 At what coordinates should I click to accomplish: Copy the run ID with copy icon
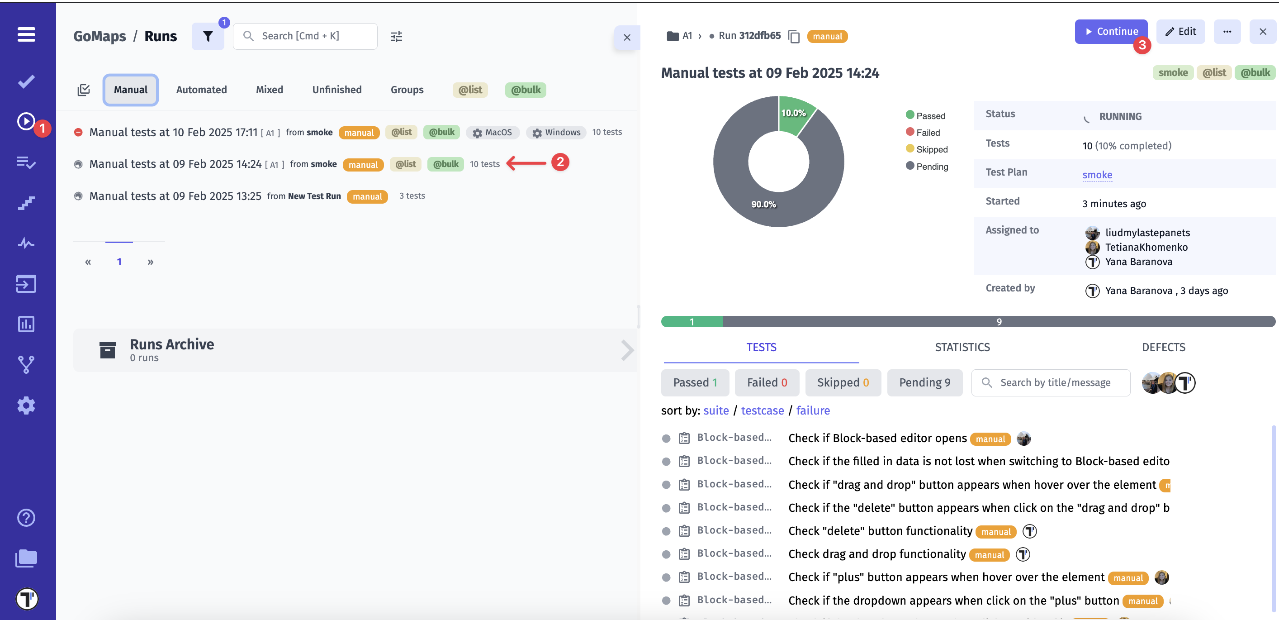[x=794, y=37]
